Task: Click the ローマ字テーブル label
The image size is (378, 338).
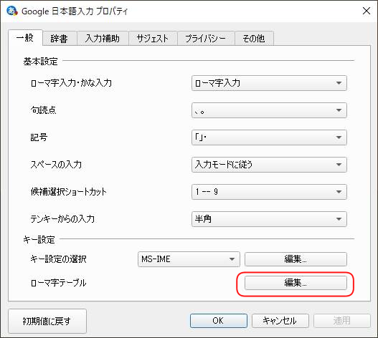Action: pyautogui.click(x=58, y=283)
